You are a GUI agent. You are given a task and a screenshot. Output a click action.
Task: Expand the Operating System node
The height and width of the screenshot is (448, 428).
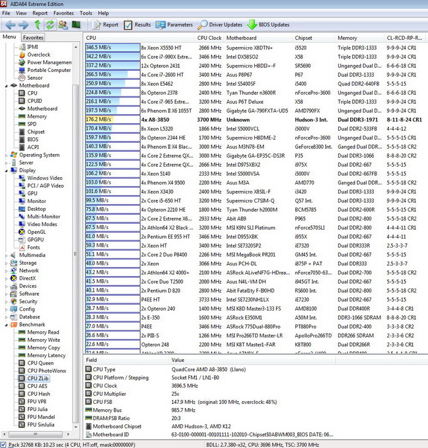(6, 155)
